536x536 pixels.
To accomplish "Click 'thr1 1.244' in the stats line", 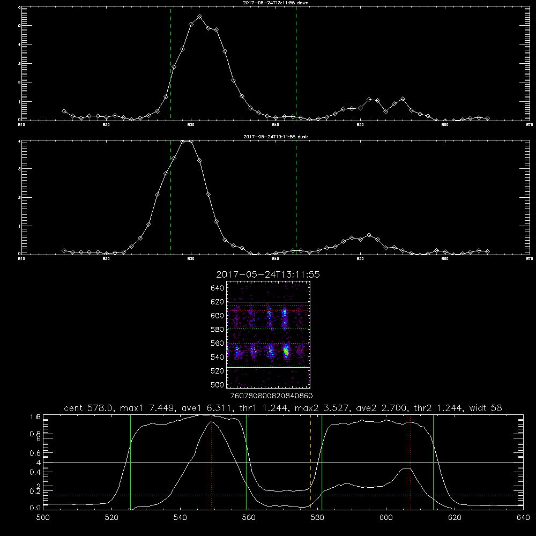I will click(x=265, y=408).
